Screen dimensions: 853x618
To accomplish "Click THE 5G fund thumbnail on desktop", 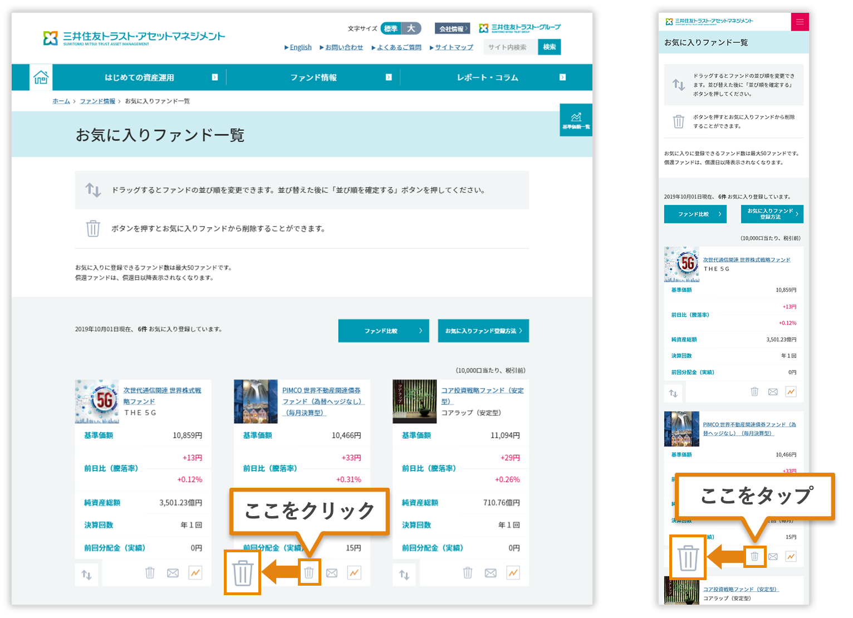I will click(97, 401).
